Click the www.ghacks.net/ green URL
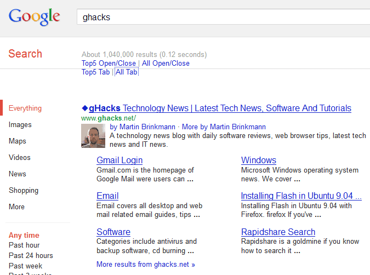 (x=109, y=118)
